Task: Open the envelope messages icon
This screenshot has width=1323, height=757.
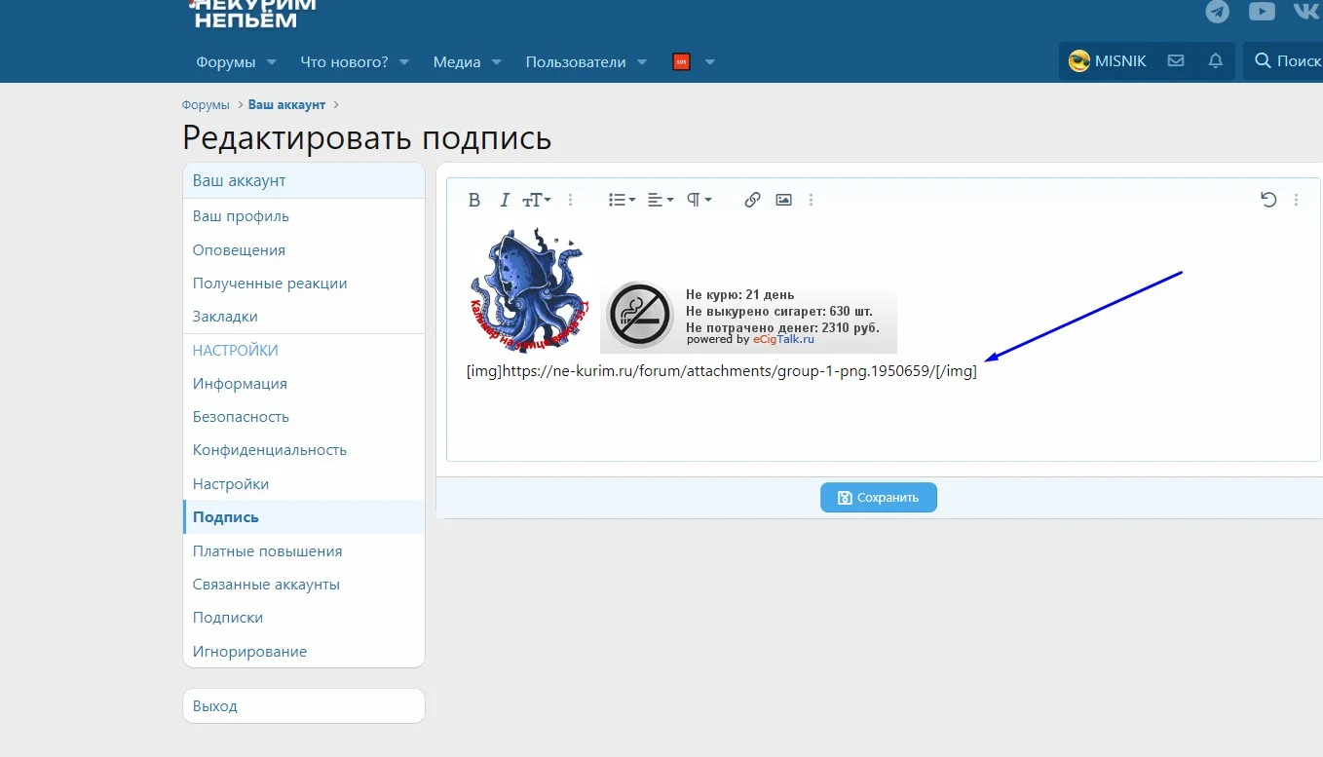Action: [1176, 60]
